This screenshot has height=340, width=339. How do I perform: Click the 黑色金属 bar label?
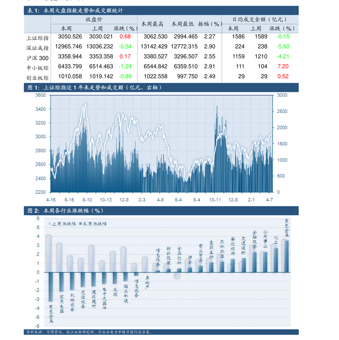[x=287, y=228]
